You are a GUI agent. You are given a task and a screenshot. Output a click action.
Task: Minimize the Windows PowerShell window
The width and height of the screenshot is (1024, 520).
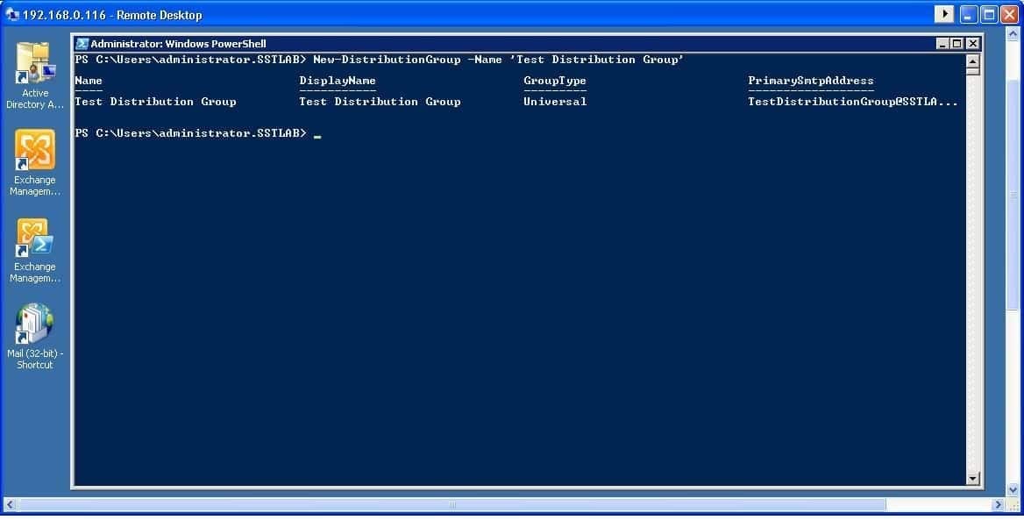point(942,44)
